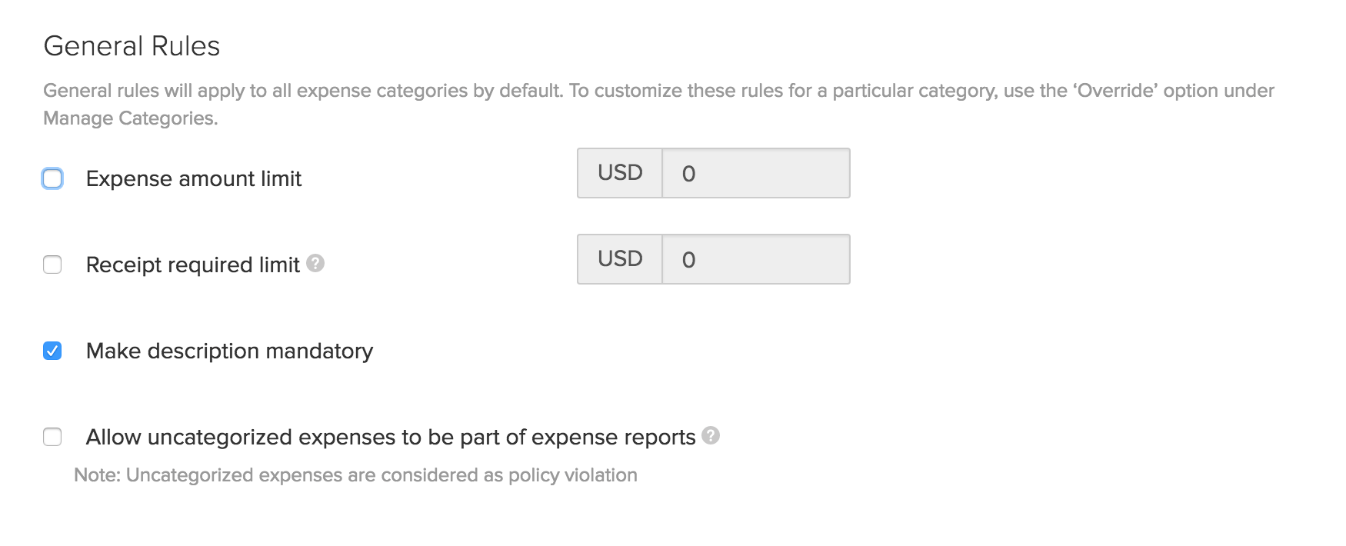The width and height of the screenshot is (1346, 546).
Task: Click the General Rules heading
Action: tap(132, 46)
